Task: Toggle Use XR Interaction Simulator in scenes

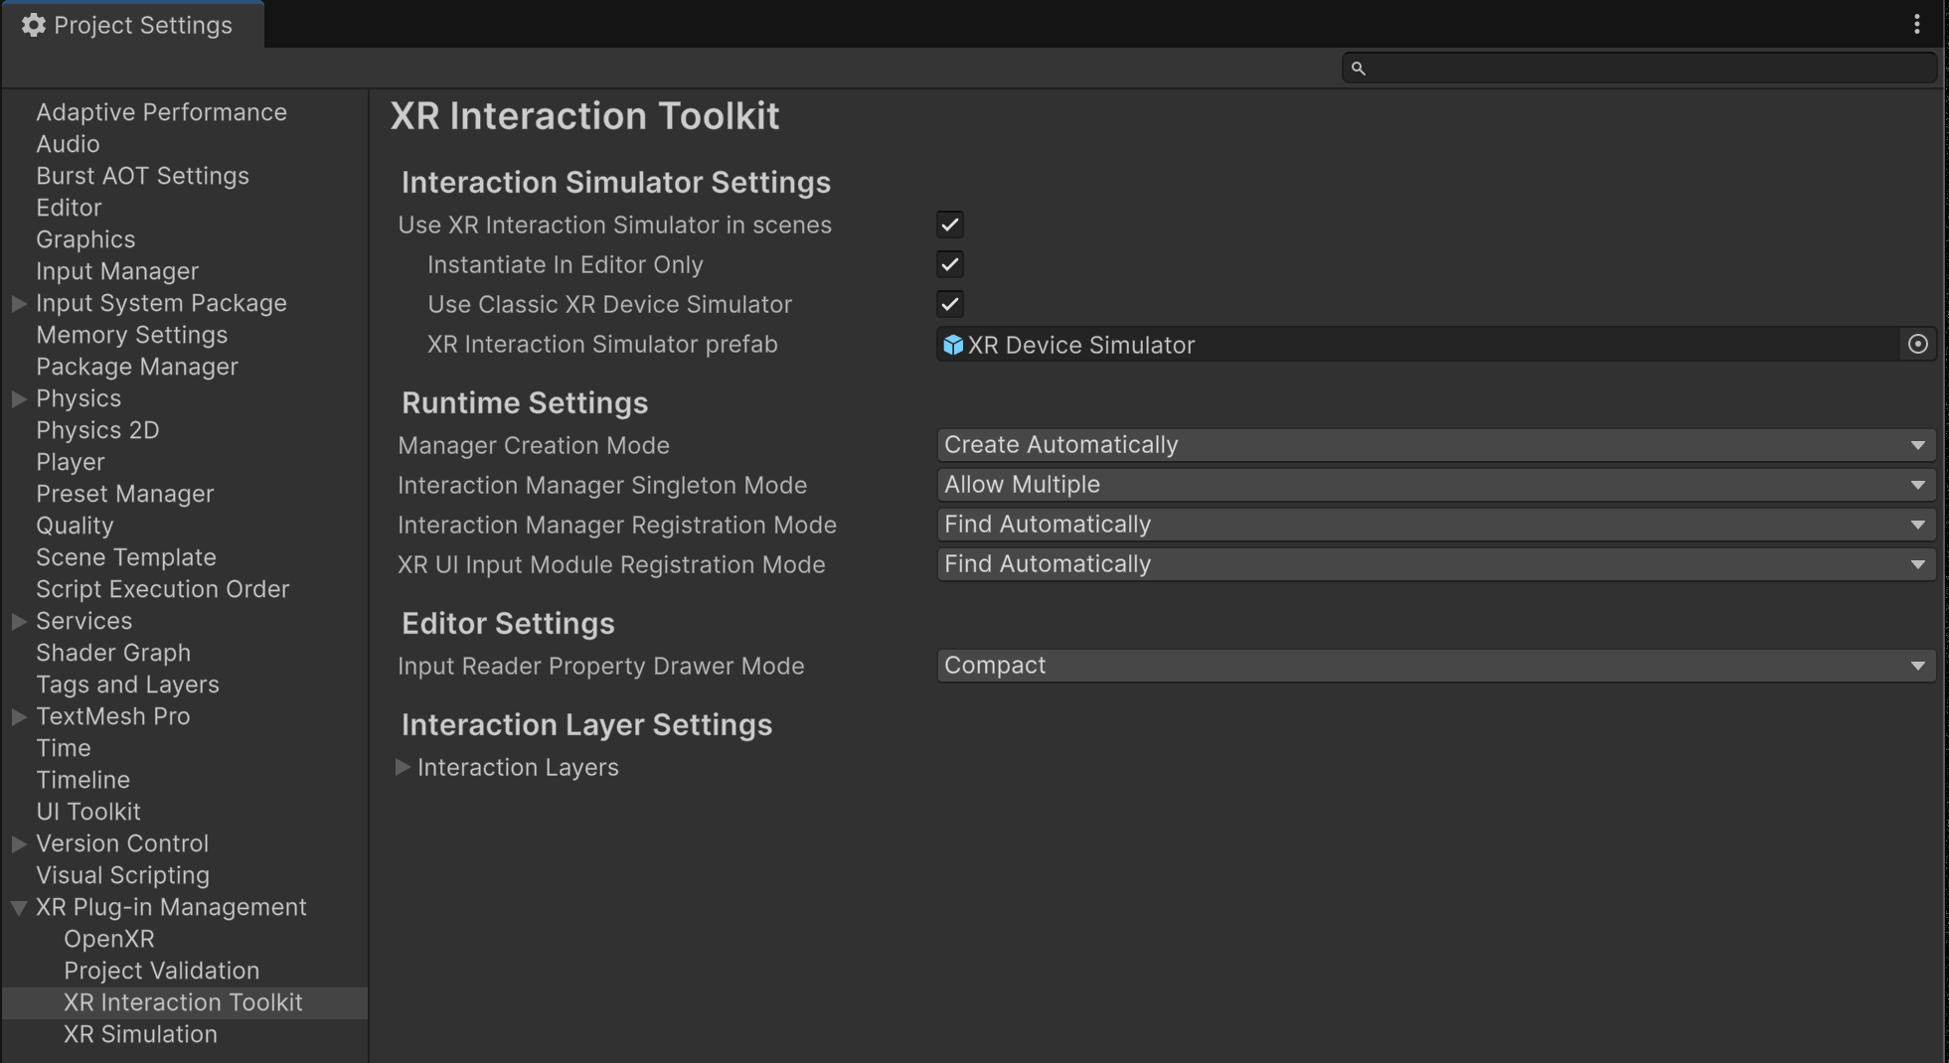Action: [x=950, y=225]
